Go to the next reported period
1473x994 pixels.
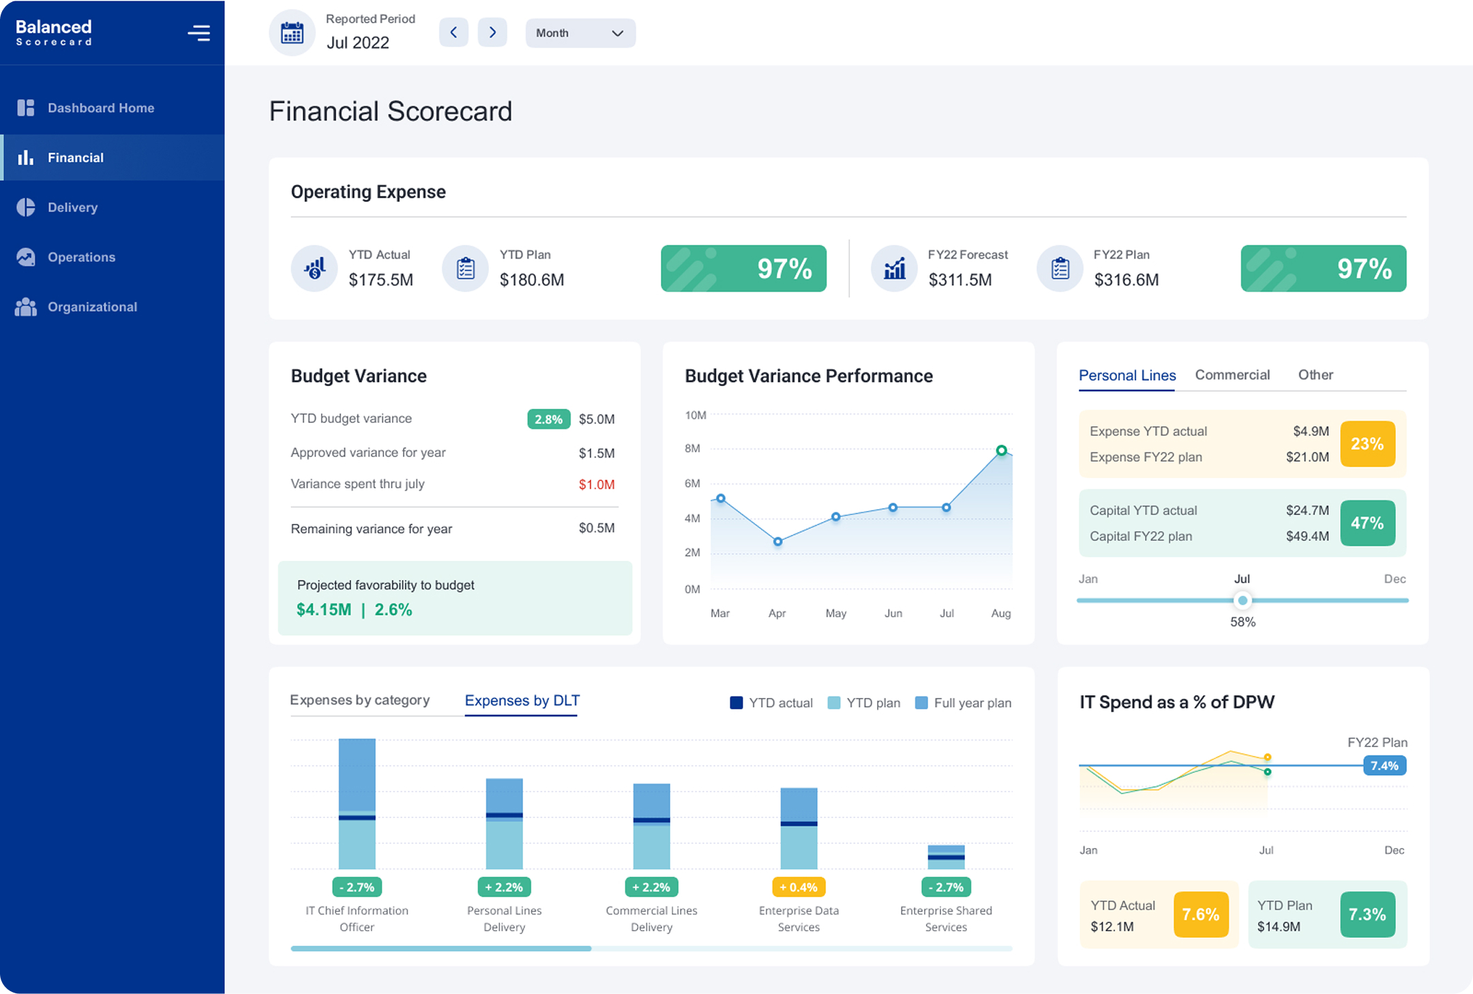click(x=492, y=32)
